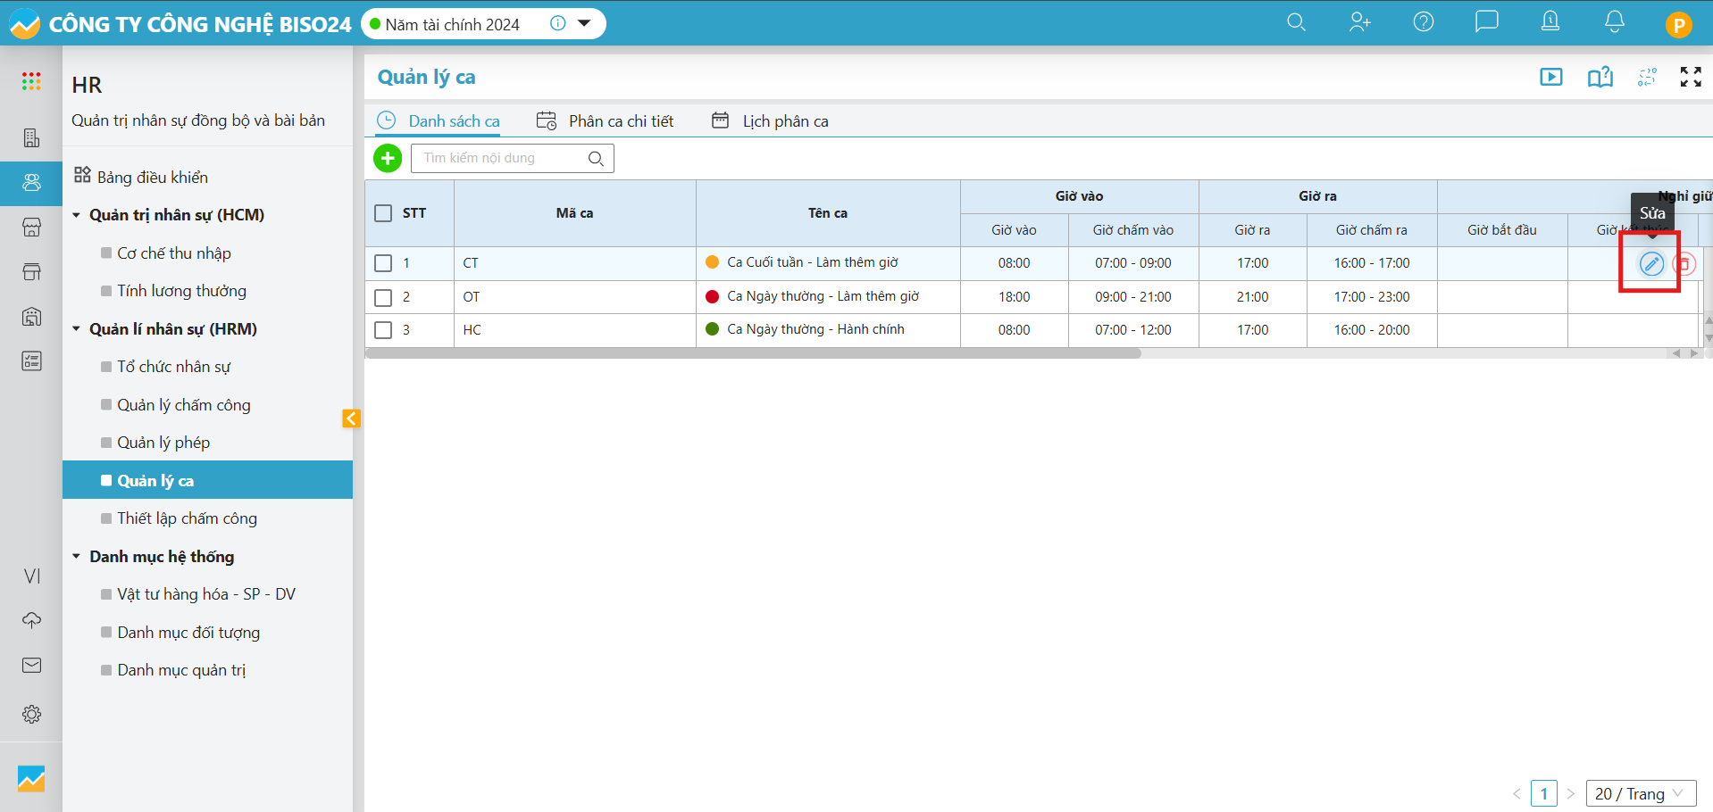This screenshot has width=1713, height=812.
Task: Switch to the Lịch phân ca tab
Action: [x=770, y=121]
